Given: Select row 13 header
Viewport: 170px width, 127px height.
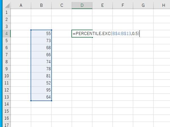Looking at the screenshot, I should (x=7, y=97).
